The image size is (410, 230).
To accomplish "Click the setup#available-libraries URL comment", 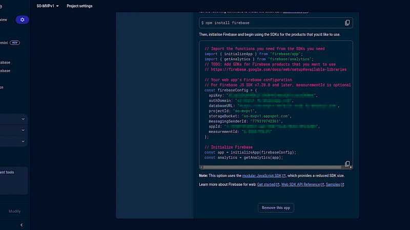I will (275, 70).
